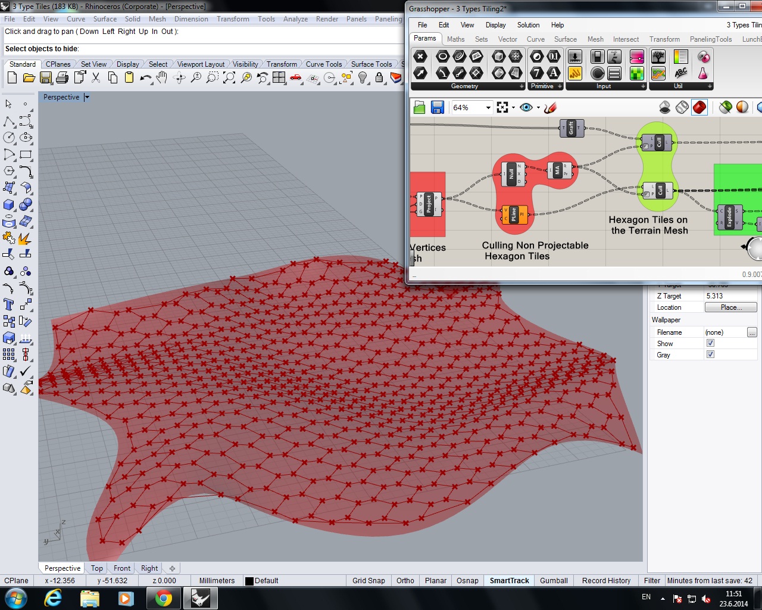Toggle Planar mode in status bar
This screenshot has width=762, height=610.
point(436,581)
